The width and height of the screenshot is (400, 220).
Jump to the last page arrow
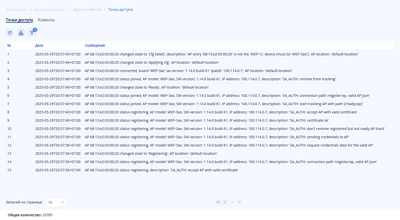pos(239,202)
